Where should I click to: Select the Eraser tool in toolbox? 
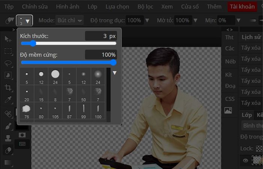coord(8,150)
